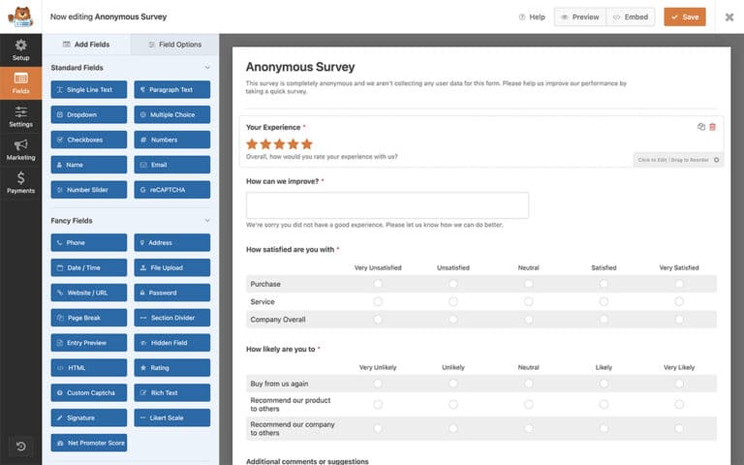Viewport: 744px width, 465px height.
Task: Open the Embed form option
Action: tap(631, 17)
